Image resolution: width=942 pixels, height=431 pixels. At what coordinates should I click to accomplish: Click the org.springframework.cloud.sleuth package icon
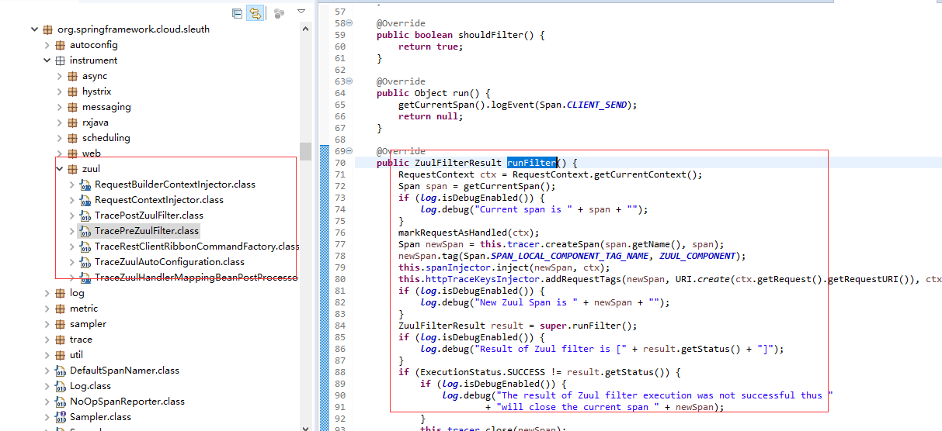coord(47,29)
